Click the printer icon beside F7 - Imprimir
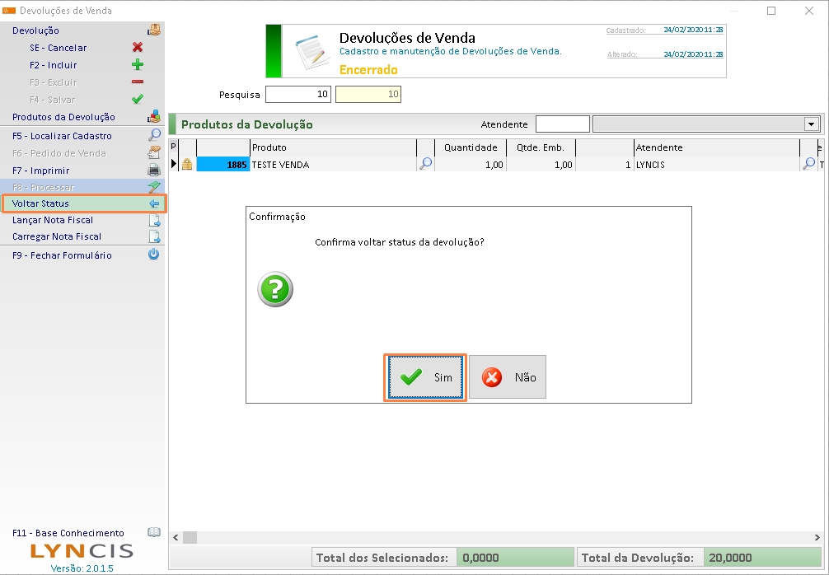829x575 pixels. pyautogui.click(x=153, y=171)
